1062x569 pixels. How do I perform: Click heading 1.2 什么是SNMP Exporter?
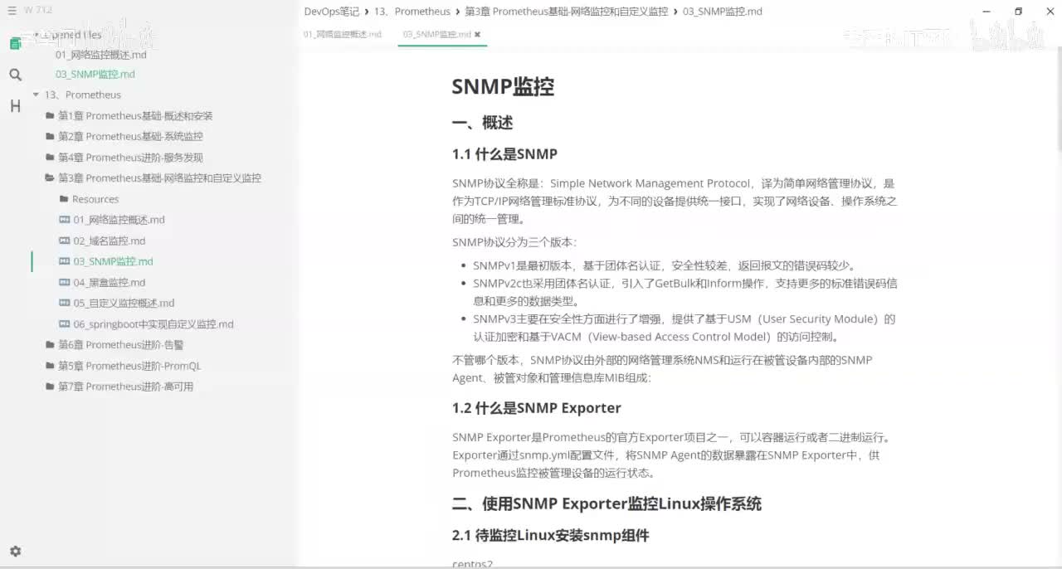[x=536, y=407]
